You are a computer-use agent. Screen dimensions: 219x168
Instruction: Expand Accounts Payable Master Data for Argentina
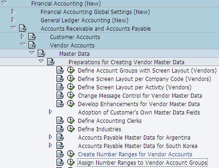(50, 137)
